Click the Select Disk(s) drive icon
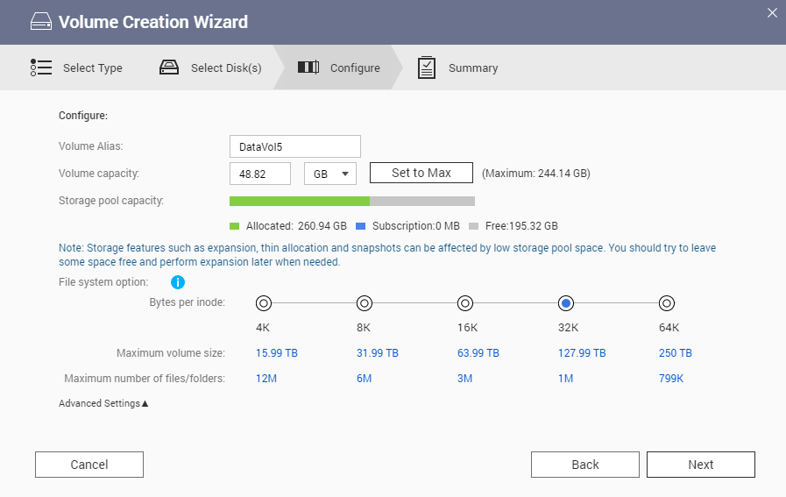The image size is (786, 497). [x=169, y=67]
